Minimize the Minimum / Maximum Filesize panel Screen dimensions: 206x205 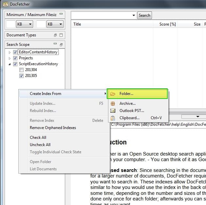[x=61, y=14]
